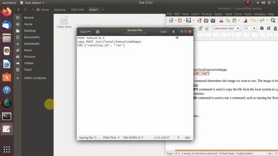The width and height of the screenshot is (278, 156).
Task: Select the Desktop breadcrumb in Files path bar
Action: pos(60,10)
